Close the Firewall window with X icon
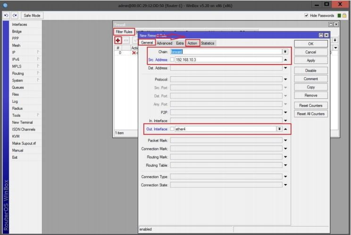This screenshot has height=235, width=351. pyautogui.click(x=336, y=24)
